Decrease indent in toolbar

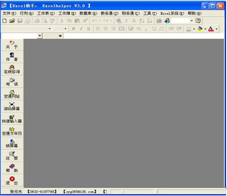[171, 29]
